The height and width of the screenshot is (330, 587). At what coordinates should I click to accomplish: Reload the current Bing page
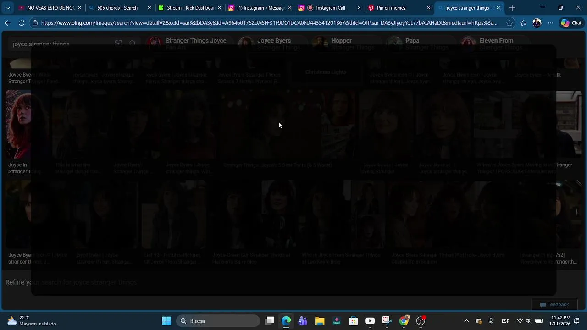[x=22, y=22]
